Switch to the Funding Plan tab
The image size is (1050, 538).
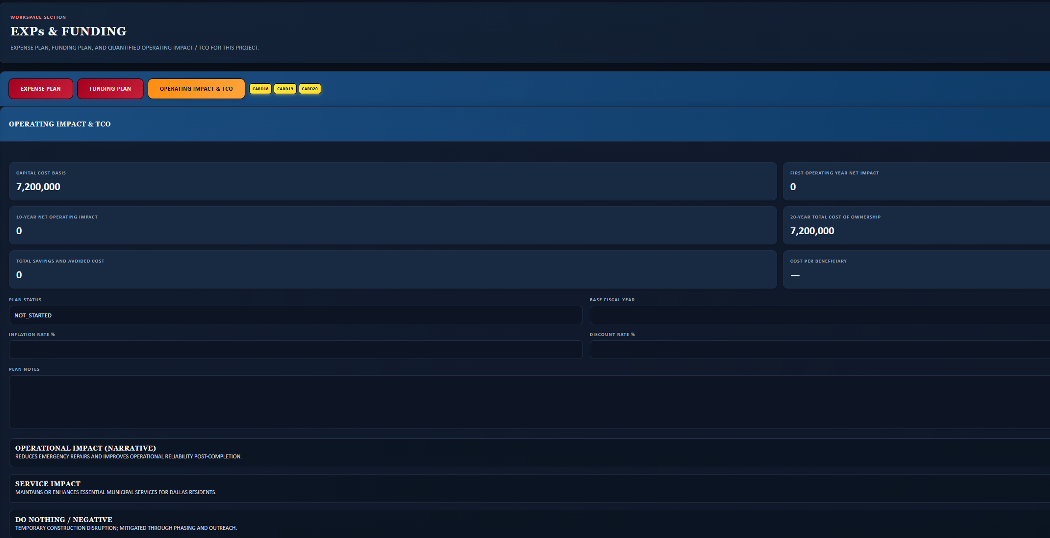coord(110,89)
